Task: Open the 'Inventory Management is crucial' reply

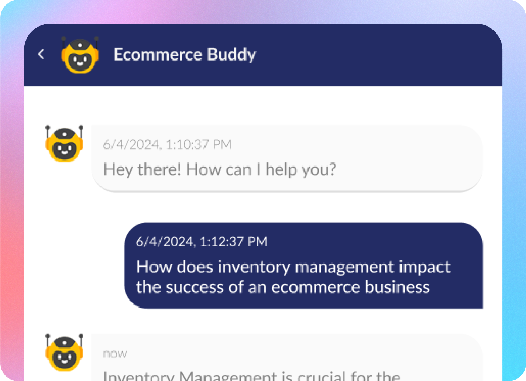Action: coord(252,376)
